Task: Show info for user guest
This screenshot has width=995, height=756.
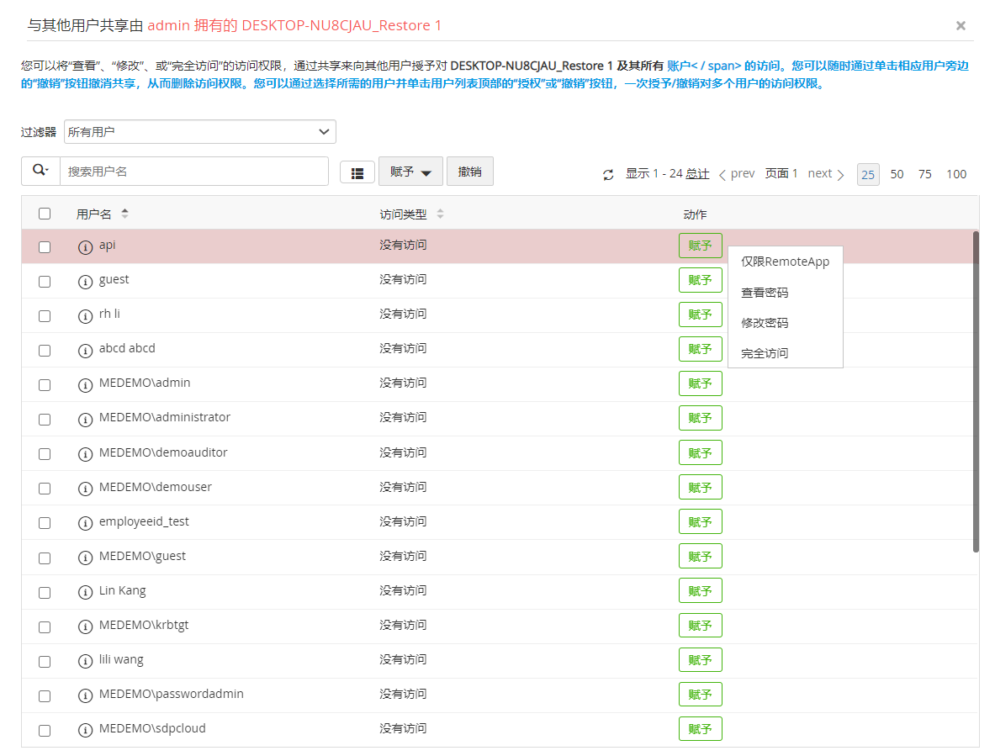Action: click(x=85, y=281)
